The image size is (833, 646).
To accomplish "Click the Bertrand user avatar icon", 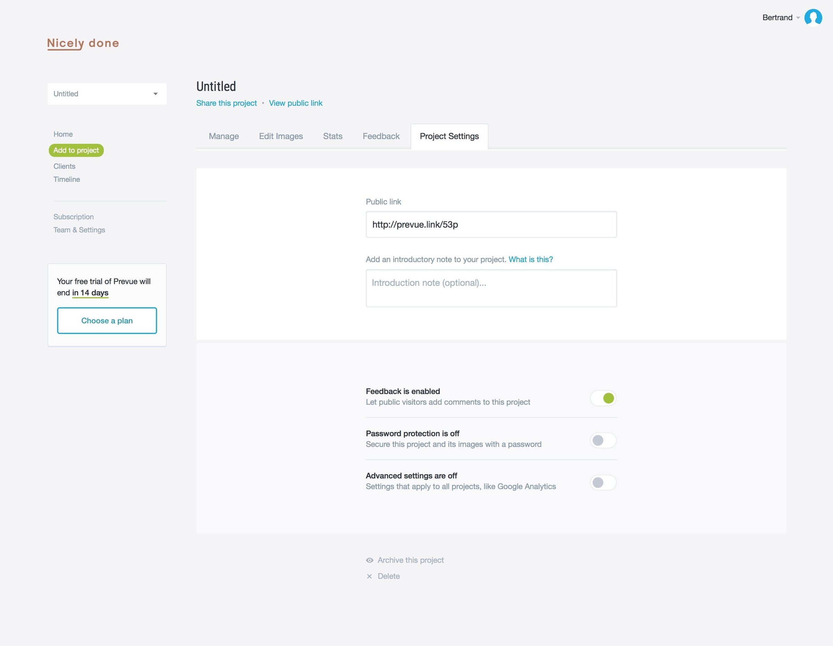I will 813,18.
